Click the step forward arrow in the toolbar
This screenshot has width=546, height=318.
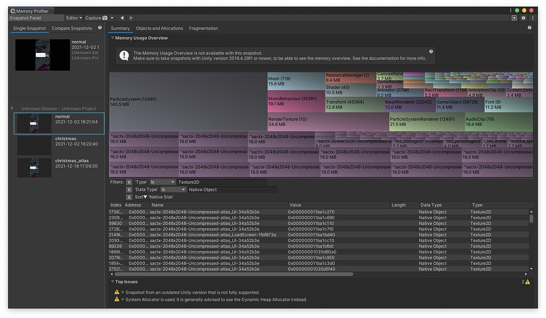pos(131,18)
